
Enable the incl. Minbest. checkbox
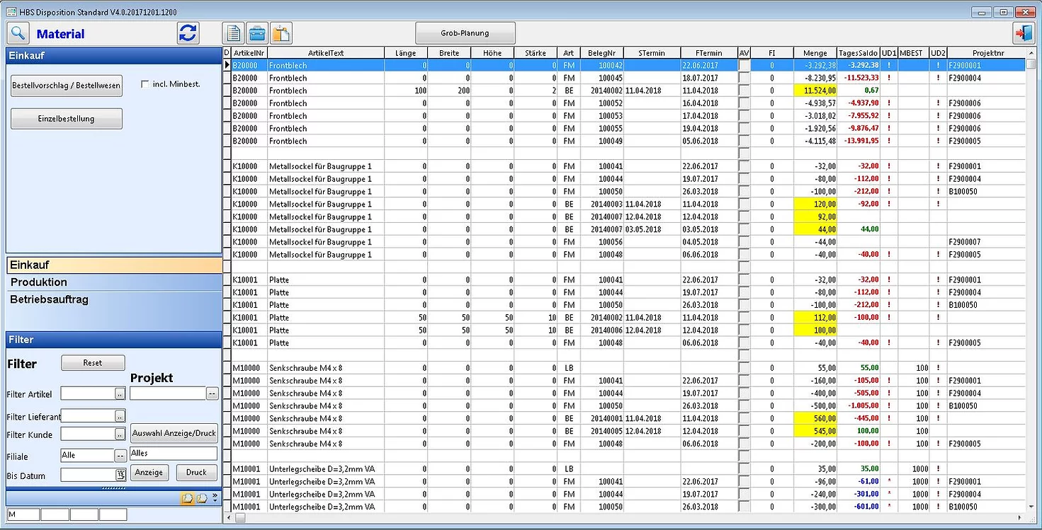tap(145, 84)
